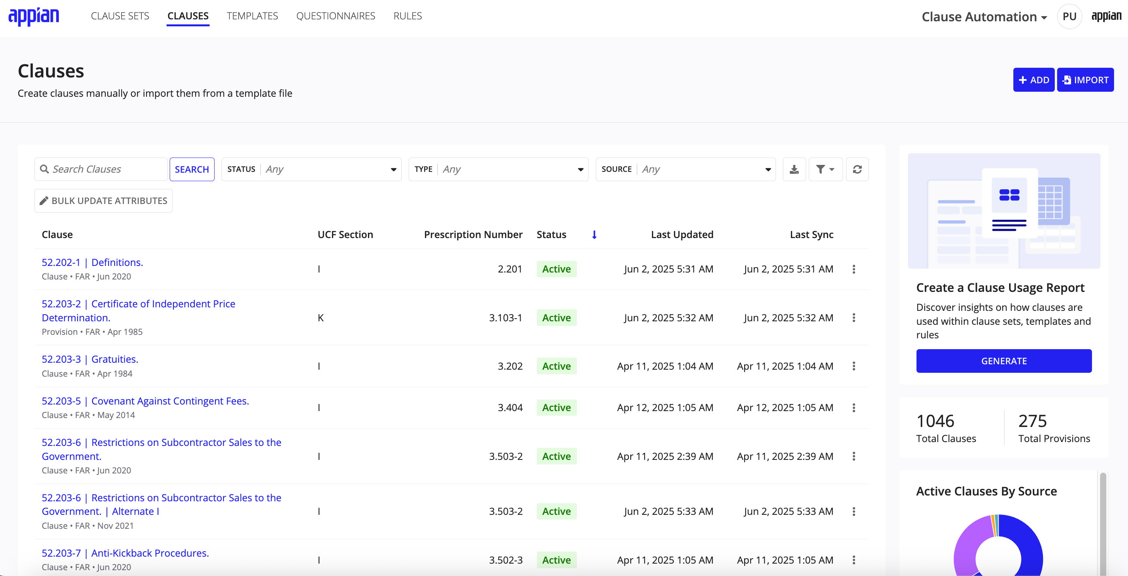Open row menu for 52.203-2 Certificate
1128x576 pixels.
point(853,318)
